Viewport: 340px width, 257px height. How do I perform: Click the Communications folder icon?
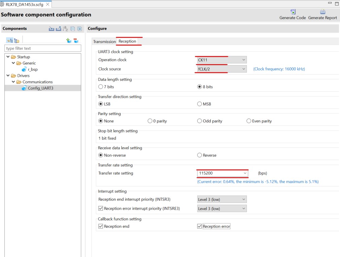(19, 82)
